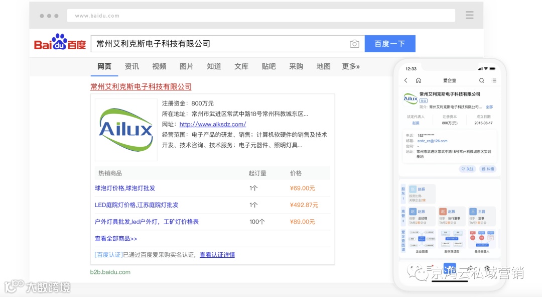Viewport: 542px width, 297px height.
Task: Click the ¥69.00元 price
Action: 302,188
